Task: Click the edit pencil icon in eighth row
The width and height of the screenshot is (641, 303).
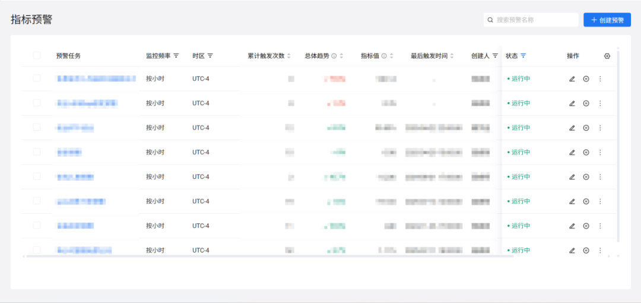Action: click(x=572, y=251)
